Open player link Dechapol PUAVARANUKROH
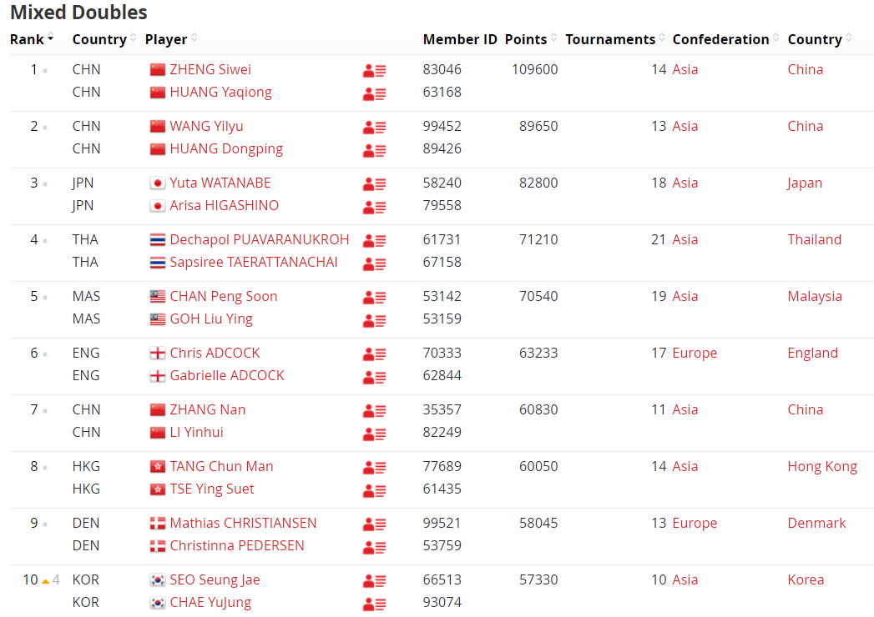The height and width of the screenshot is (617, 874). click(259, 239)
